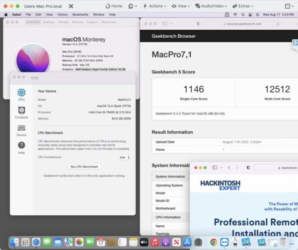Viewport: 298px width, 250px height.
Task: Open Photos from the Dock
Action: click(x=79, y=242)
